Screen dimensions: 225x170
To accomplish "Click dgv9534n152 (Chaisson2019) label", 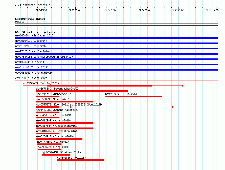I will point(61,152).
